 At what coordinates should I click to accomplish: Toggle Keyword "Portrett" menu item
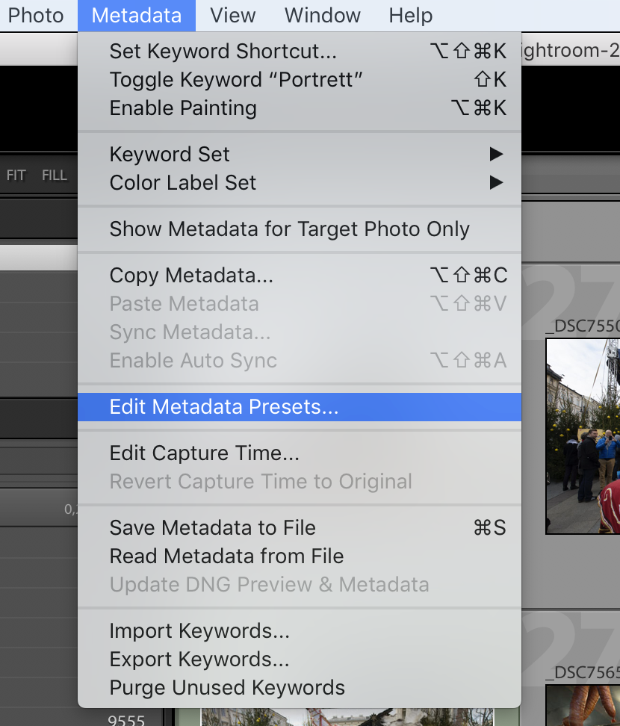[x=236, y=79]
